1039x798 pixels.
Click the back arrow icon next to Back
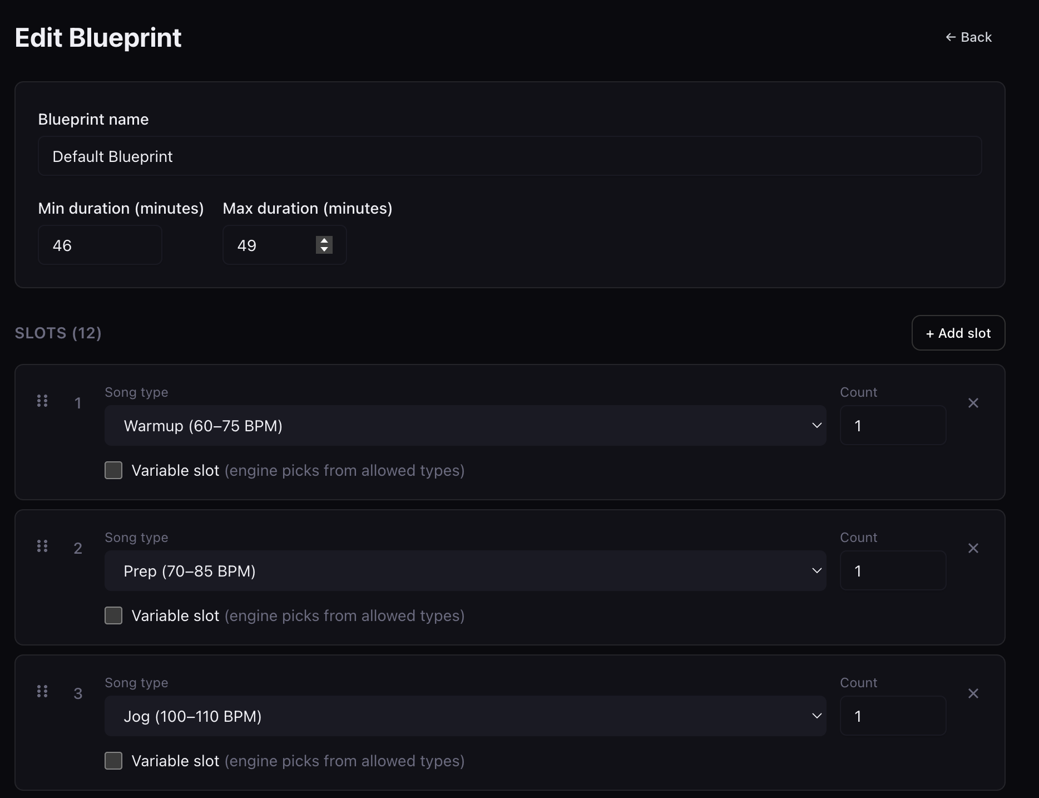pyautogui.click(x=949, y=37)
